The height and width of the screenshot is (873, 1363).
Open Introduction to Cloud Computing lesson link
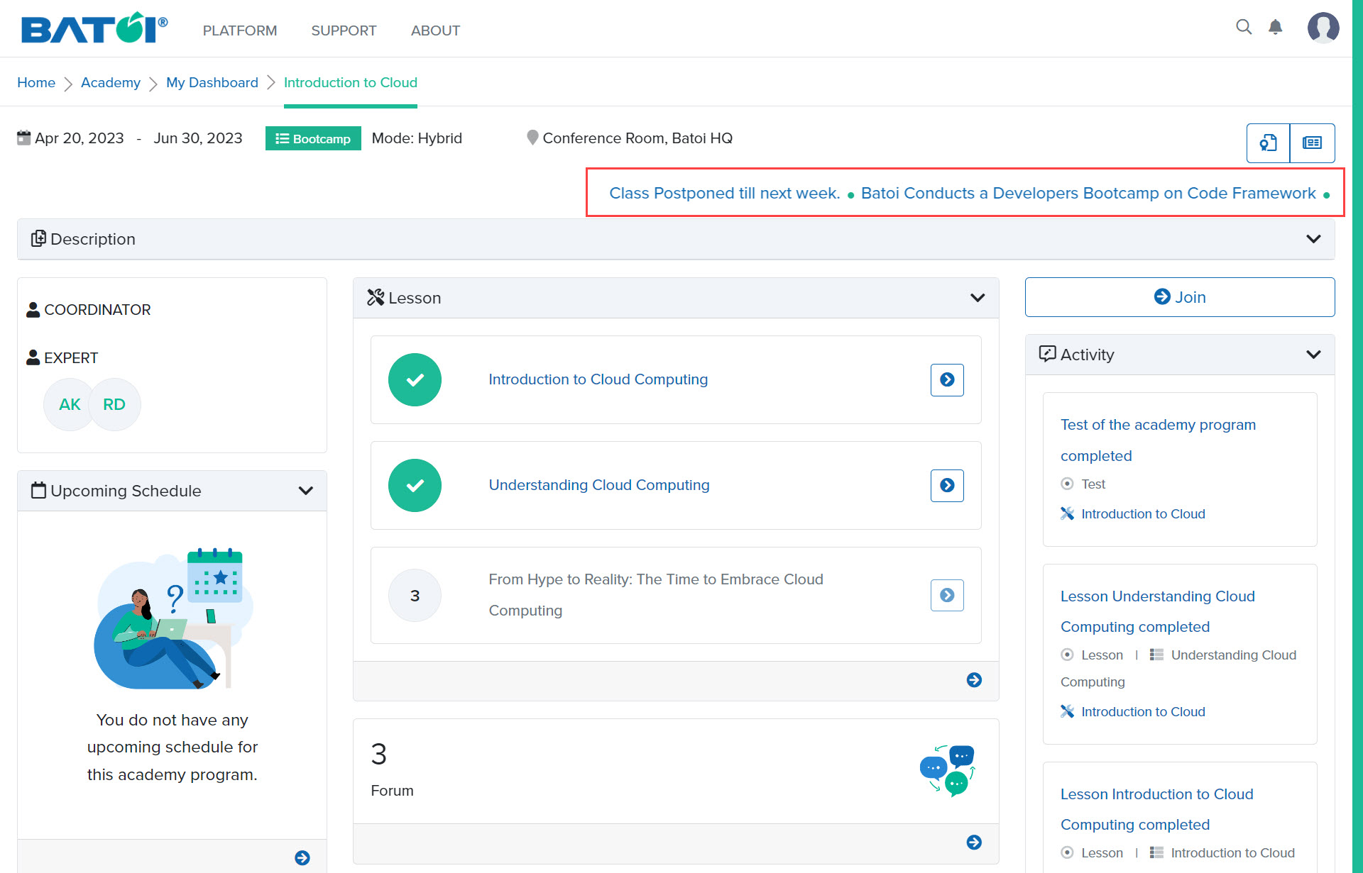click(x=598, y=379)
